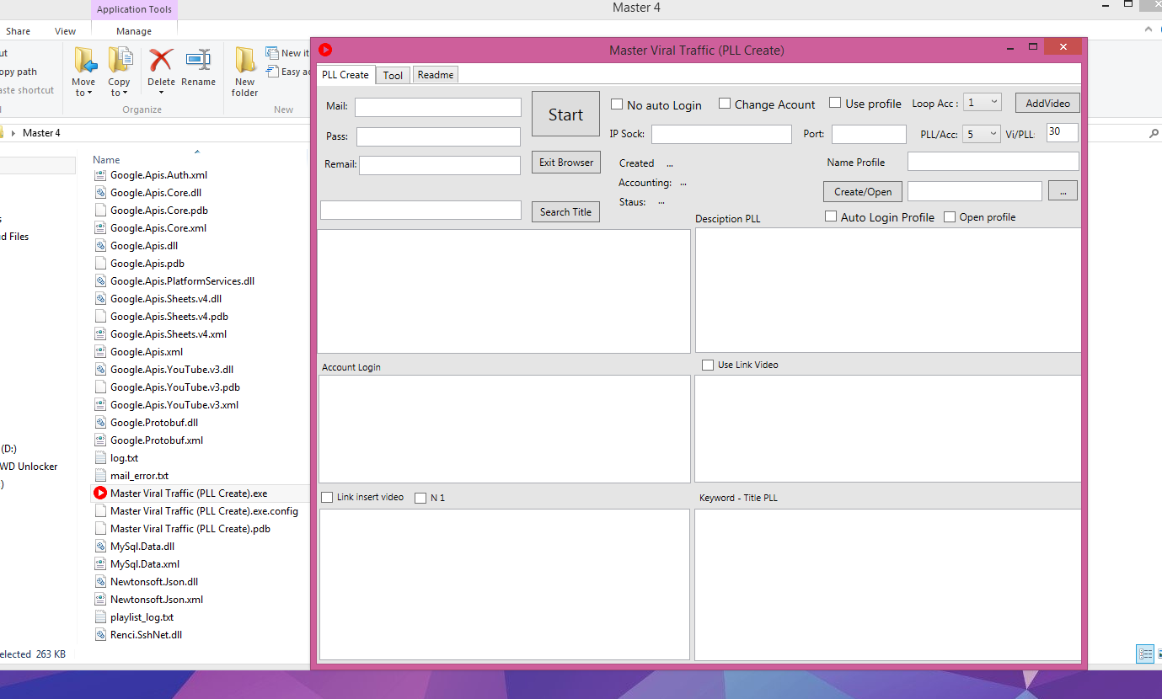1162x699 pixels.
Task: Click the browse "..." button beside Create/Open
Action: 1063,191
